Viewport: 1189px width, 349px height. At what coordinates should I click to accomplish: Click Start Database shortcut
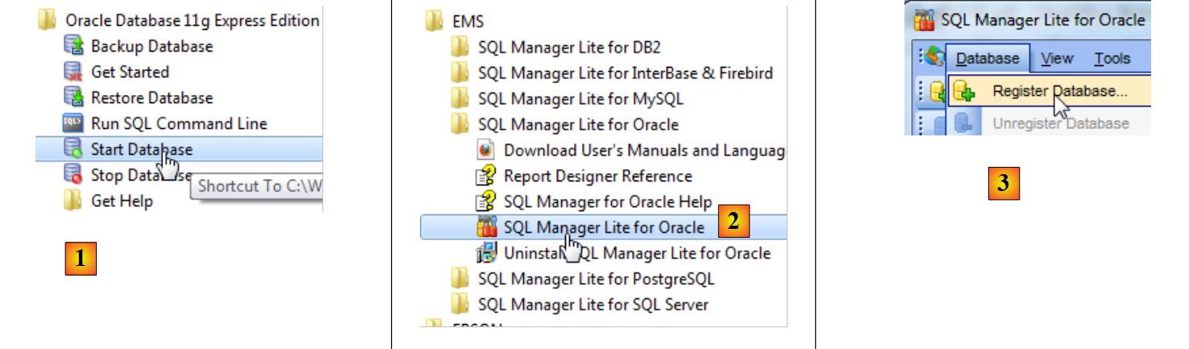pyautogui.click(x=141, y=149)
